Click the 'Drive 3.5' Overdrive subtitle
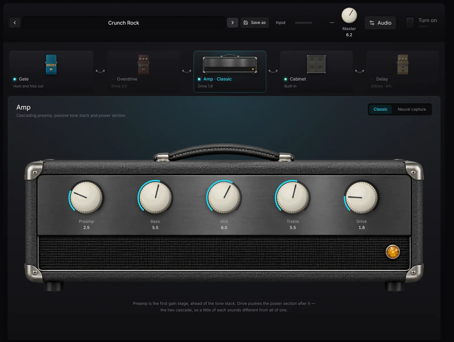Image resolution: width=454 pixels, height=342 pixels. pyautogui.click(x=119, y=86)
